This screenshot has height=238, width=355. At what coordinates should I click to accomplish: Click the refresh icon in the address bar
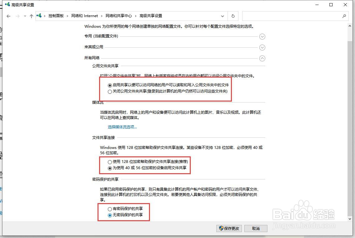(x=233, y=16)
